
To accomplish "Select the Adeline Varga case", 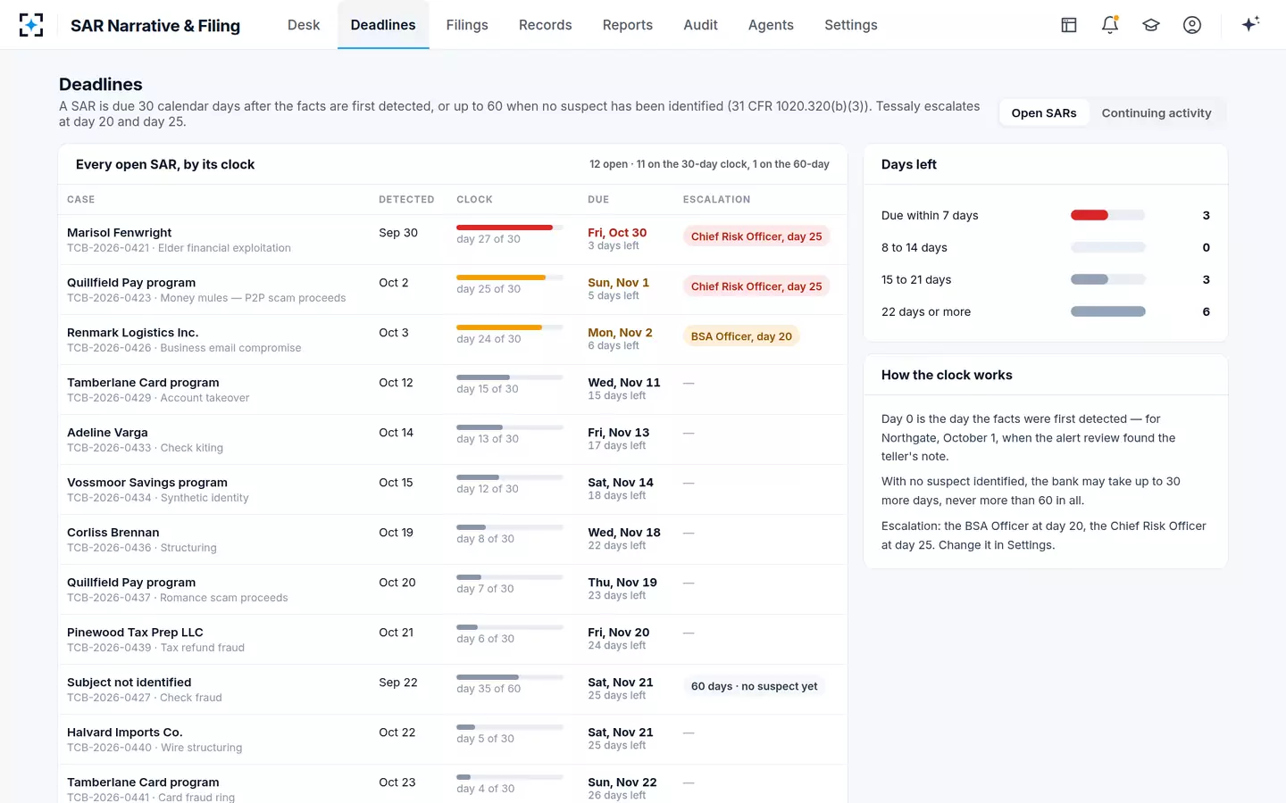I will coord(453,440).
